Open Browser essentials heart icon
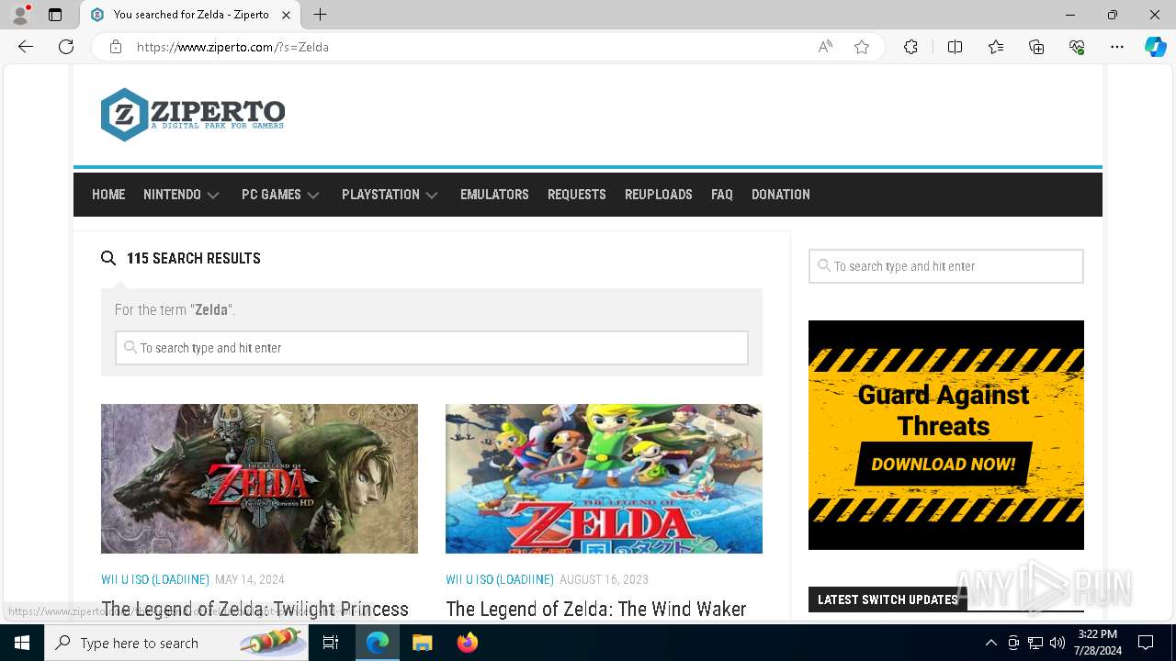Screen dimensions: 1176x661 click(x=1077, y=47)
